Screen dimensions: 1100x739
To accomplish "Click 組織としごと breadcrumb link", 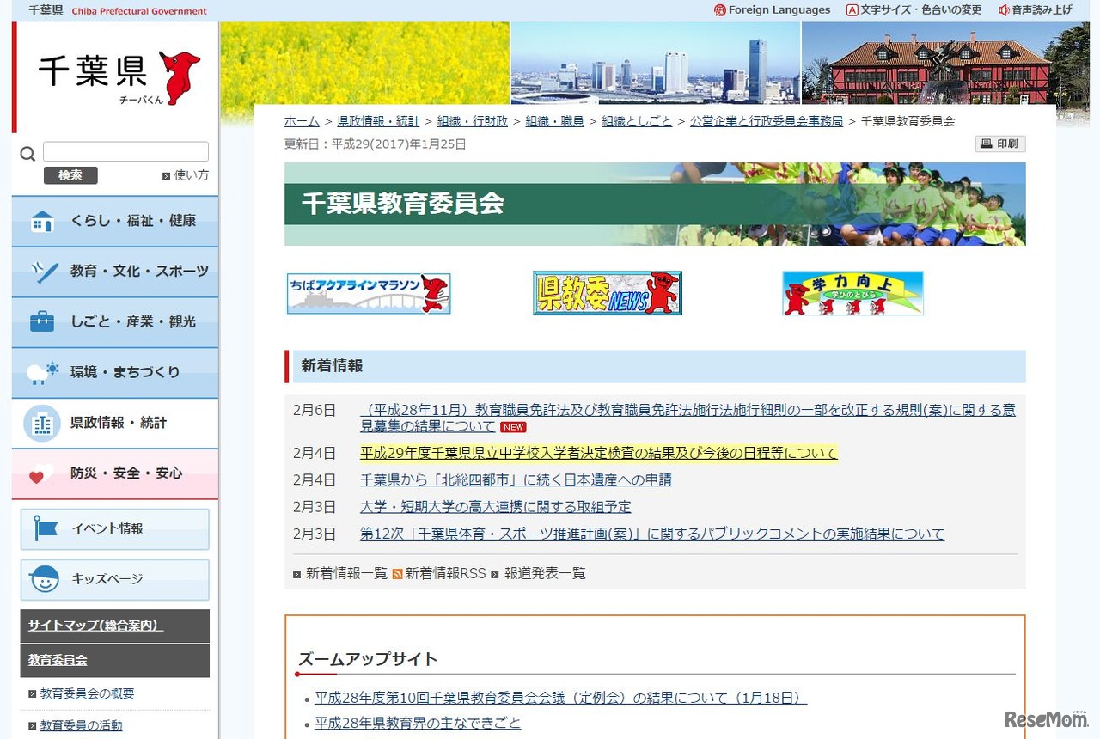I will pyautogui.click(x=637, y=121).
